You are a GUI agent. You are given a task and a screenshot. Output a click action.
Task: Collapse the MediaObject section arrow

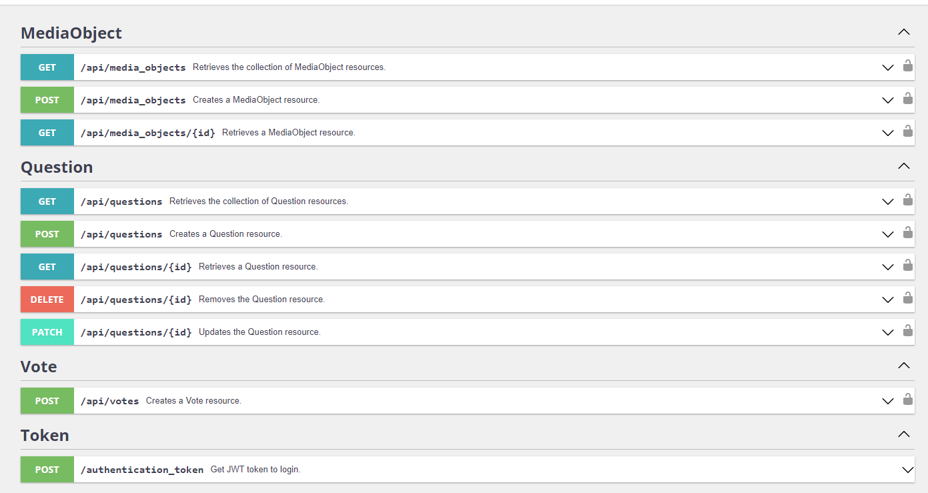904,32
